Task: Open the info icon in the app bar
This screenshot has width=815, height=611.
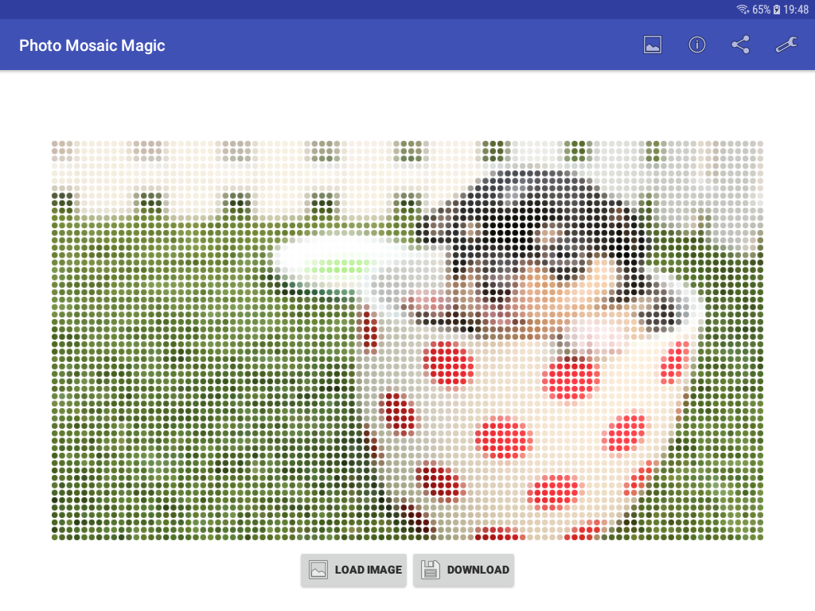Action: [697, 45]
